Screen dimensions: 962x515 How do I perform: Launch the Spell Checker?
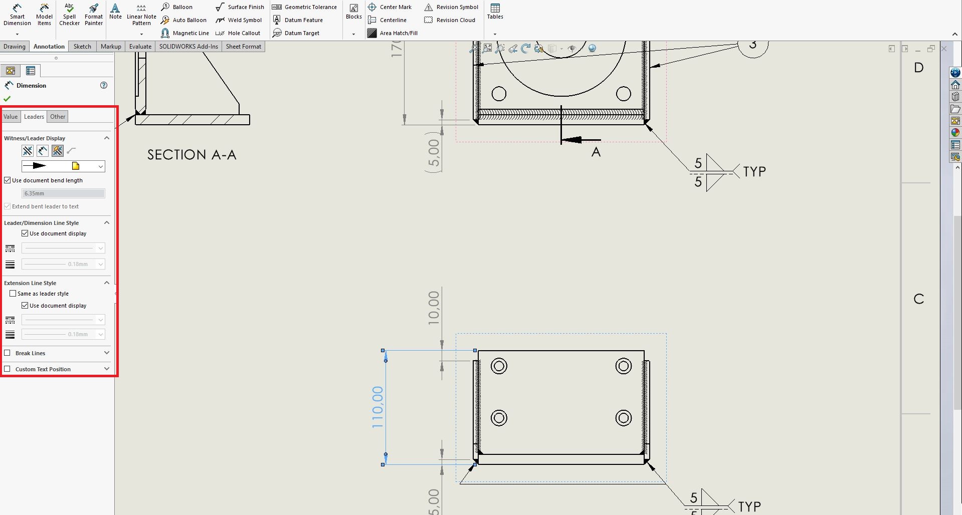click(69, 15)
